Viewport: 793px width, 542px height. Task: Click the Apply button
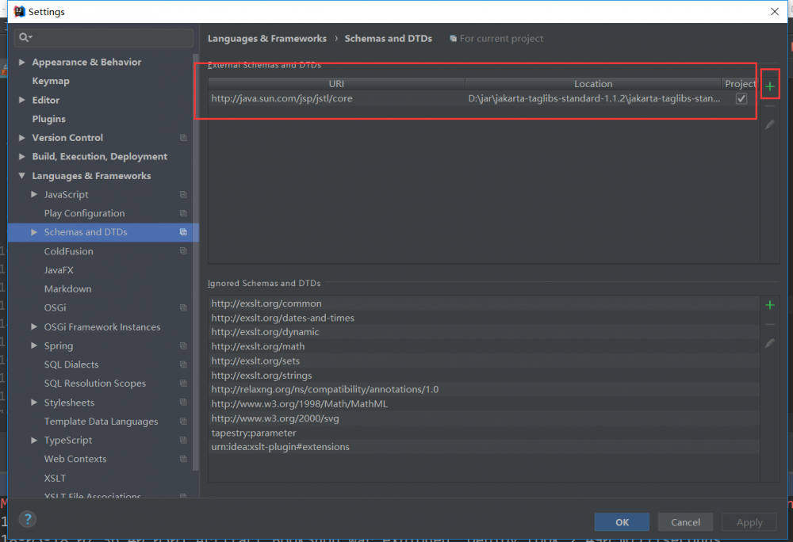click(749, 521)
